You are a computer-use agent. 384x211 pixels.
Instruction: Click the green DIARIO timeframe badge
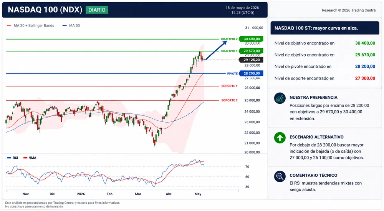(97, 10)
